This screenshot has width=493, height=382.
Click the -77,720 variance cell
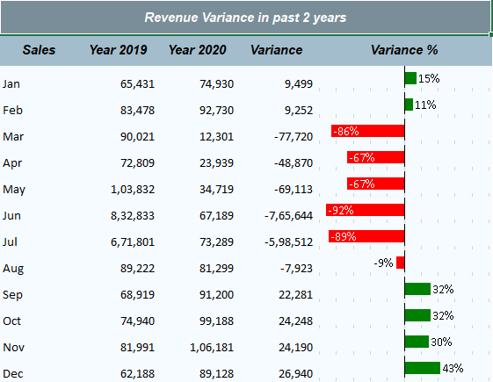294,137
